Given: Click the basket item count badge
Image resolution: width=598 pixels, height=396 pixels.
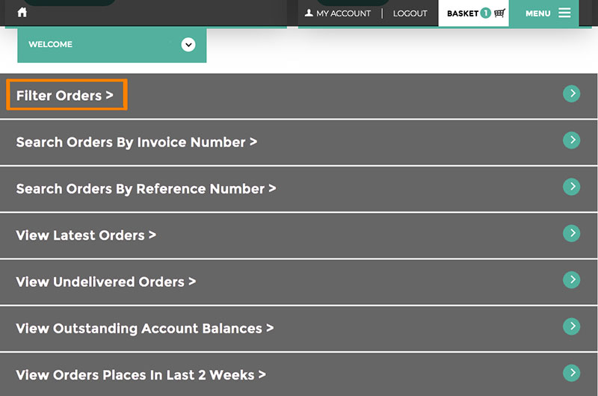Looking at the screenshot, I should coord(485,13).
